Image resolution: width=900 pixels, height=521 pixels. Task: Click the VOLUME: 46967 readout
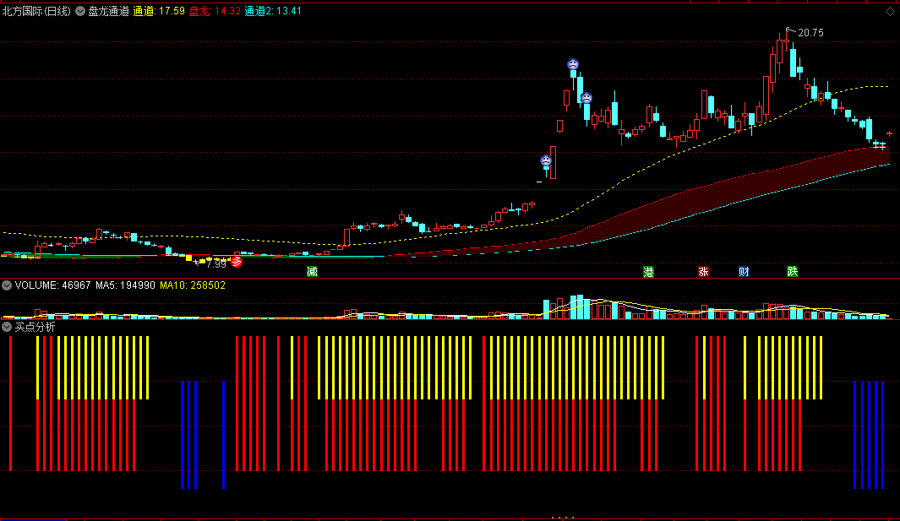point(52,285)
